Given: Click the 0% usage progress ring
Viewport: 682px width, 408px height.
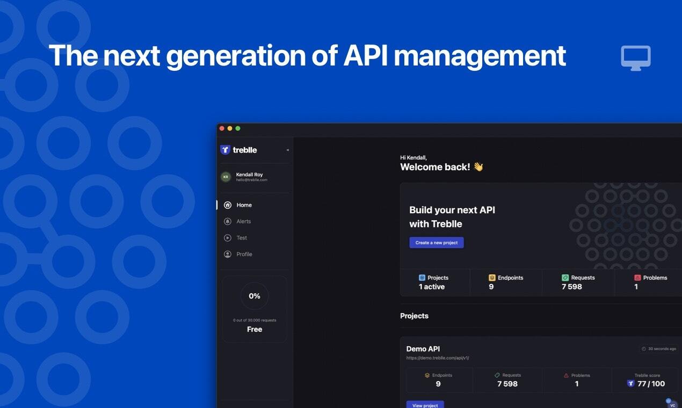Looking at the screenshot, I should [x=255, y=296].
